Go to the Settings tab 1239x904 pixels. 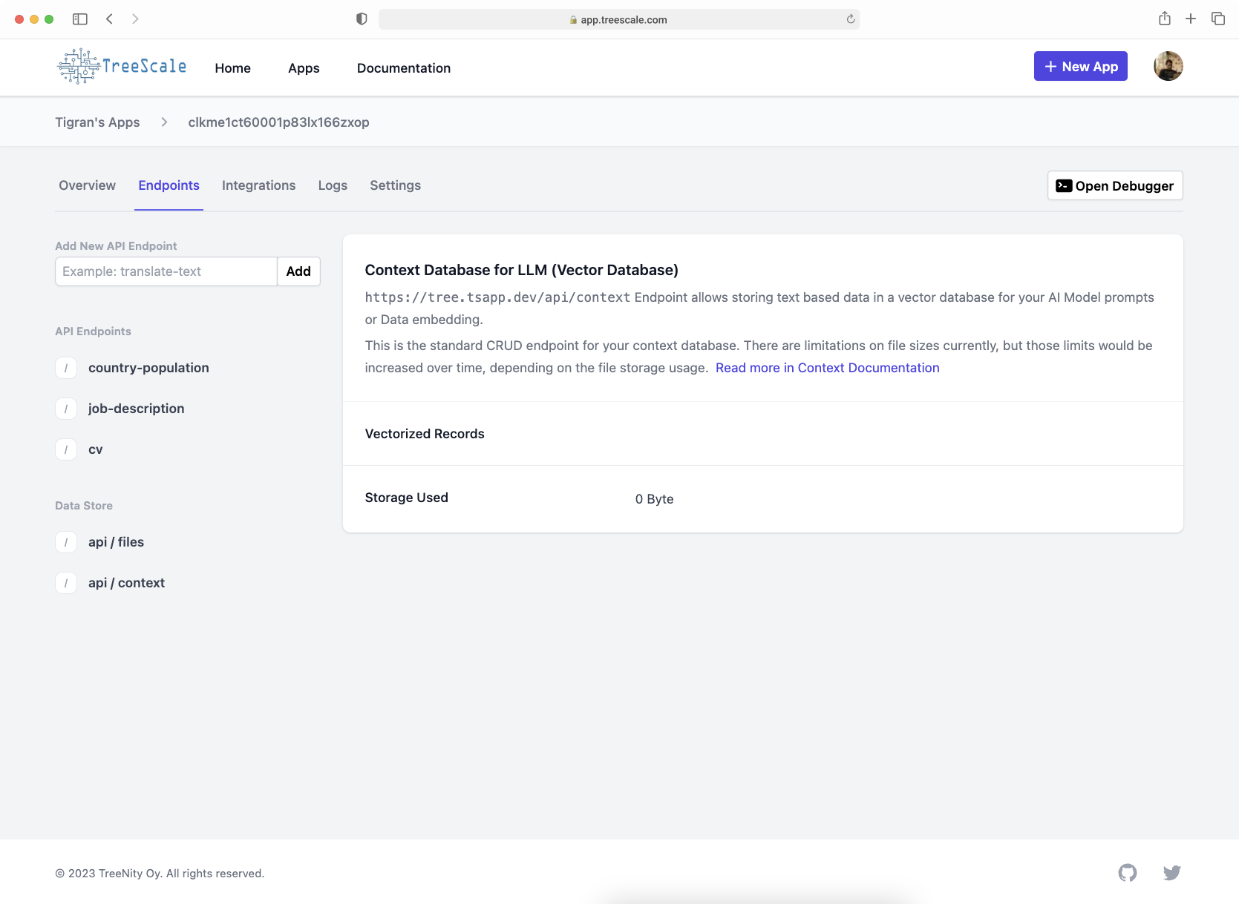395,185
